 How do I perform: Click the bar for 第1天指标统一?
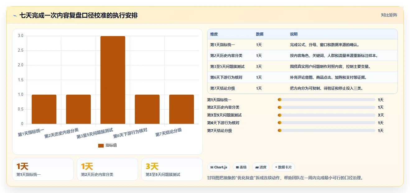tap(44, 109)
